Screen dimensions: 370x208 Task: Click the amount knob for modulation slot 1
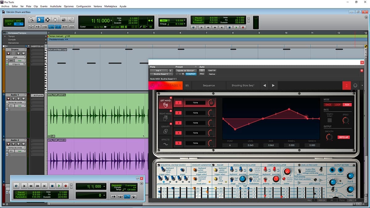(x=211, y=103)
